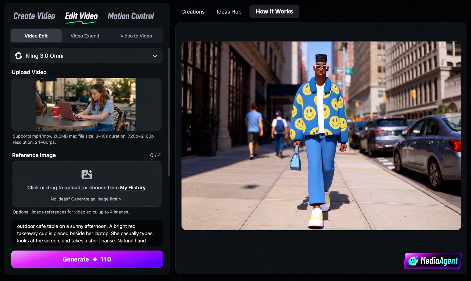Select the Video Edit mode
Viewport: 471px width, 281px height.
point(36,36)
